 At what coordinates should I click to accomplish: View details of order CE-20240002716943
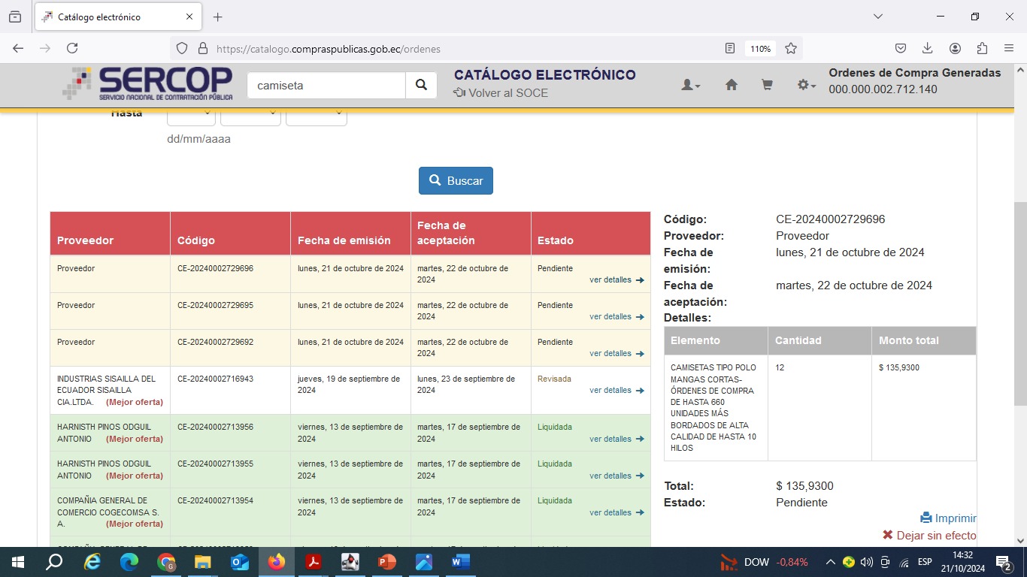tap(616, 391)
